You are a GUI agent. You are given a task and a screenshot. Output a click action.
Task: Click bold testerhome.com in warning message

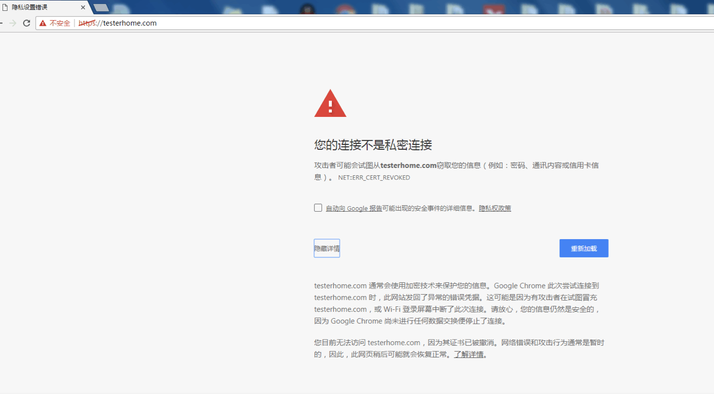click(x=409, y=165)
